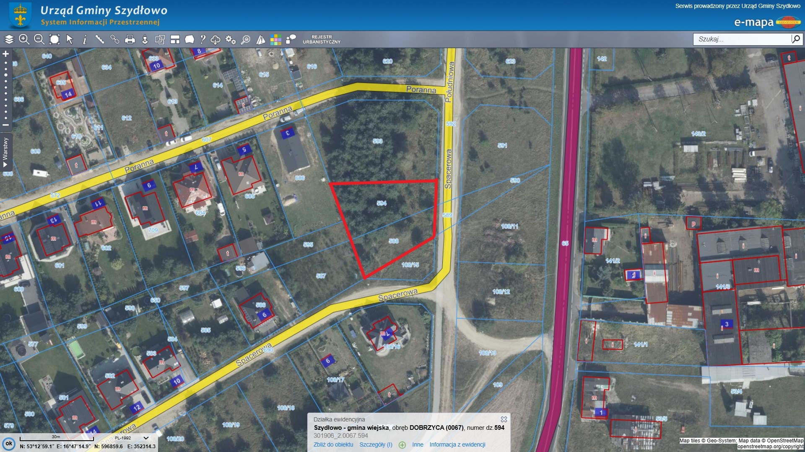The height and width of the screenshot is (452, 805).
Task: Open the PL-1992 coordinate system dropdown
Action: point(131,438)
